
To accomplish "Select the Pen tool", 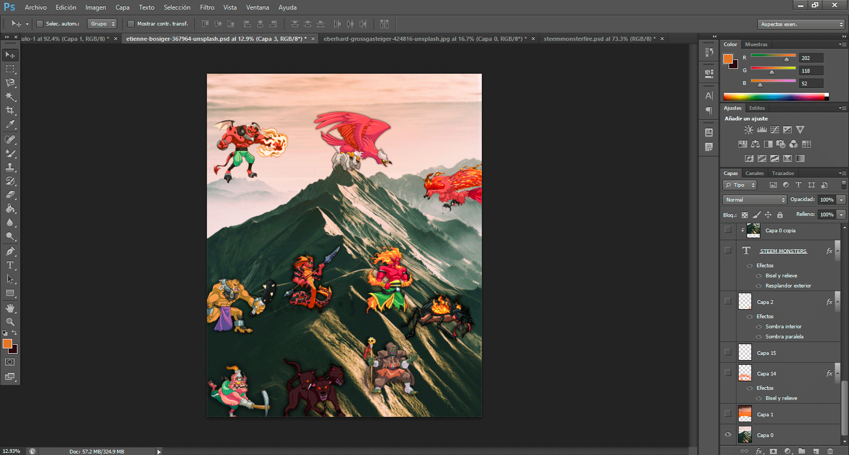I will click(10, 251).
